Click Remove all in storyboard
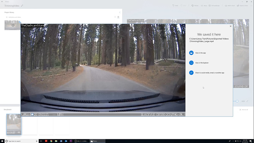Image resolution: width=254 pixels, height=143 pixels. (244, 110)
